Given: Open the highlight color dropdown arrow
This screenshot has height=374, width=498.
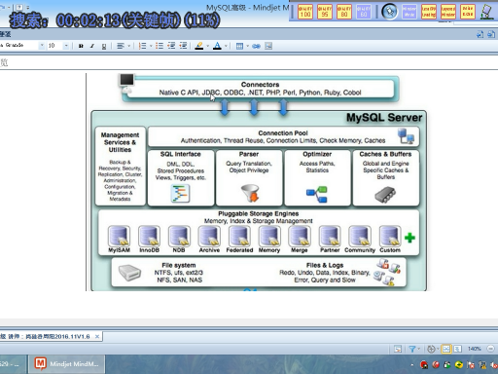Looking at the screenshot, I should (x=208, y=46).
